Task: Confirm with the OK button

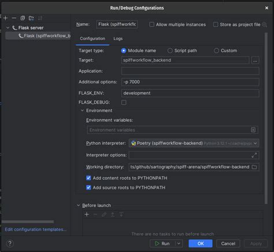Action: point(201,243)
